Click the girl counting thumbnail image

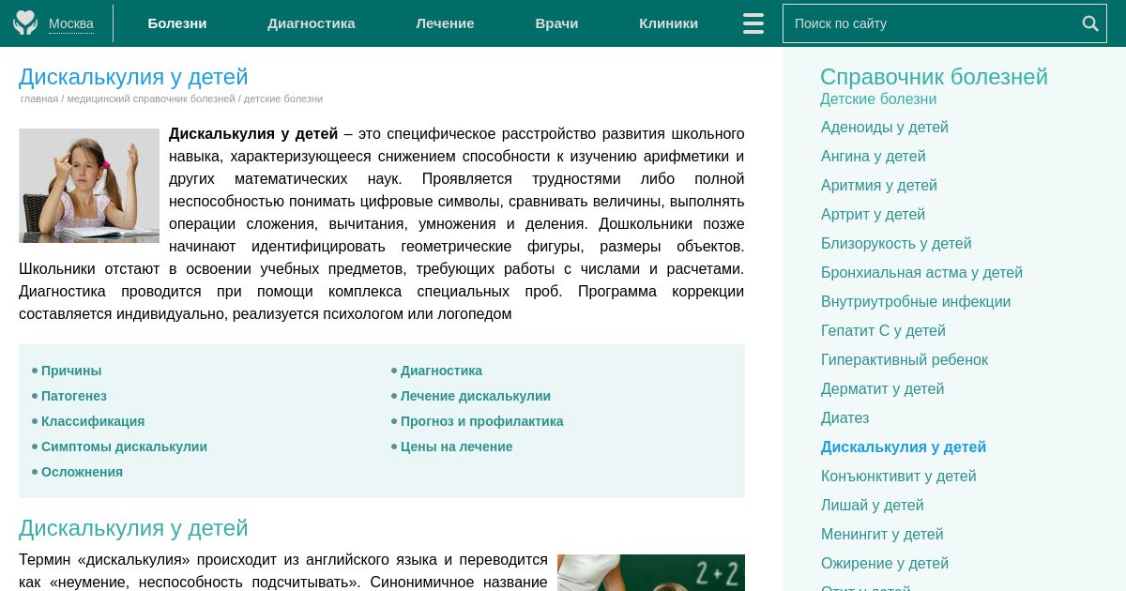click(x=89, y=186)
